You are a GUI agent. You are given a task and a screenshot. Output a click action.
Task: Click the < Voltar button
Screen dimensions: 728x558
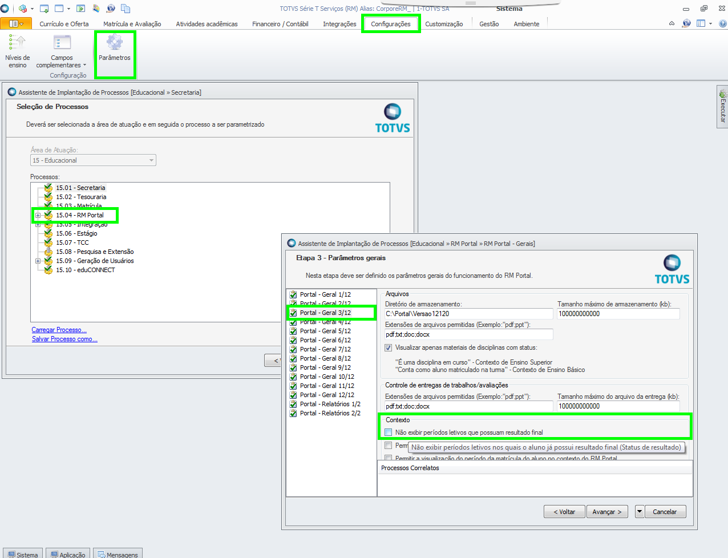click(564, 512)
